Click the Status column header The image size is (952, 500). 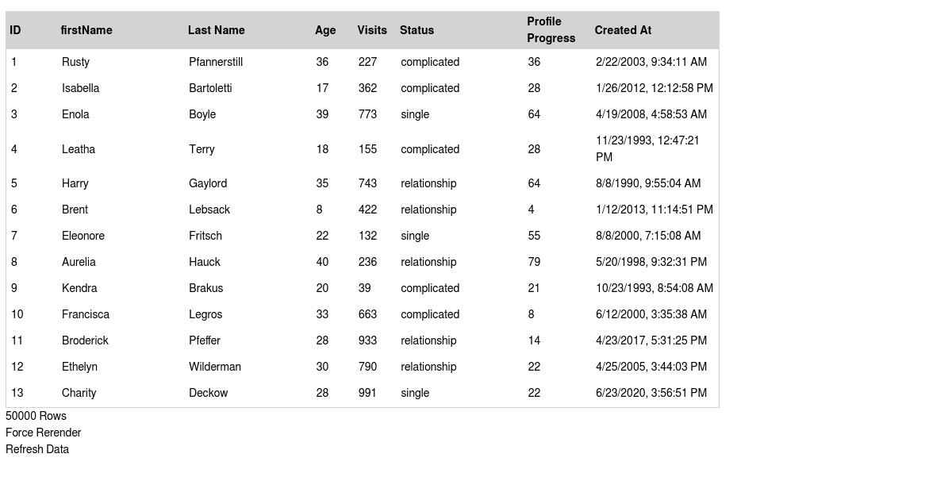(417, 30)
